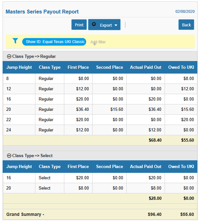Click the $36.40 First Place cell
The height and width of the screenshot is (222, 199).
[78, 109]
